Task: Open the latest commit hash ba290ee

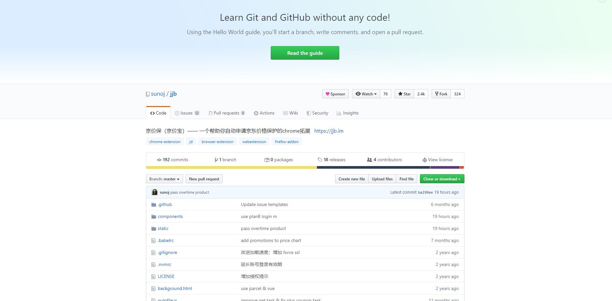Action: (425, 192)
